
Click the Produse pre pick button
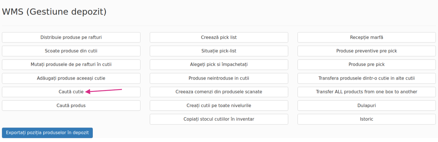(x=366, y=65)
